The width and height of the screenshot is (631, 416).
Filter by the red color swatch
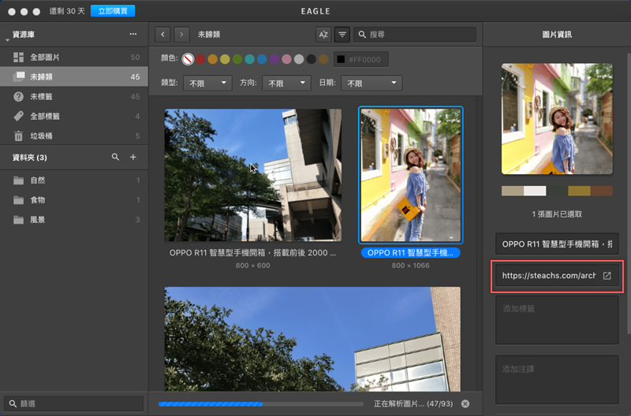[200, 59]
